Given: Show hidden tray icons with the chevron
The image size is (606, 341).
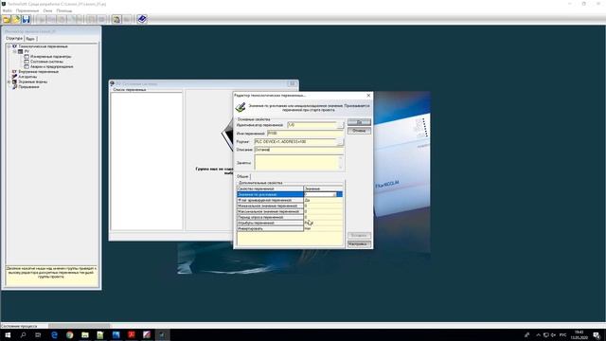Looking at the screenshot, I should pyautogui.click(x=538, y=334).
